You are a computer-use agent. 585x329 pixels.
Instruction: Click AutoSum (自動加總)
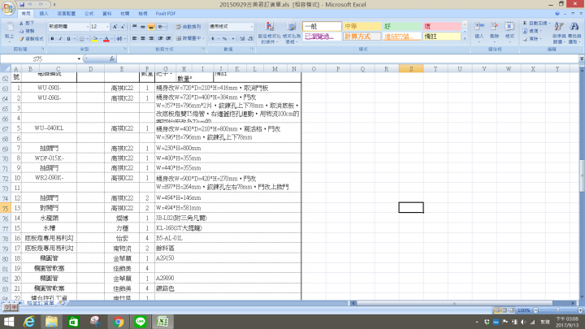coord(535,23)
